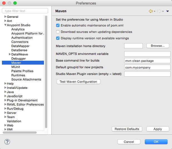Image resolution: width=172 pixels, height=149 pixels.
Task: Expand the Plug-in Development node
Action: [x=5, y=100]
